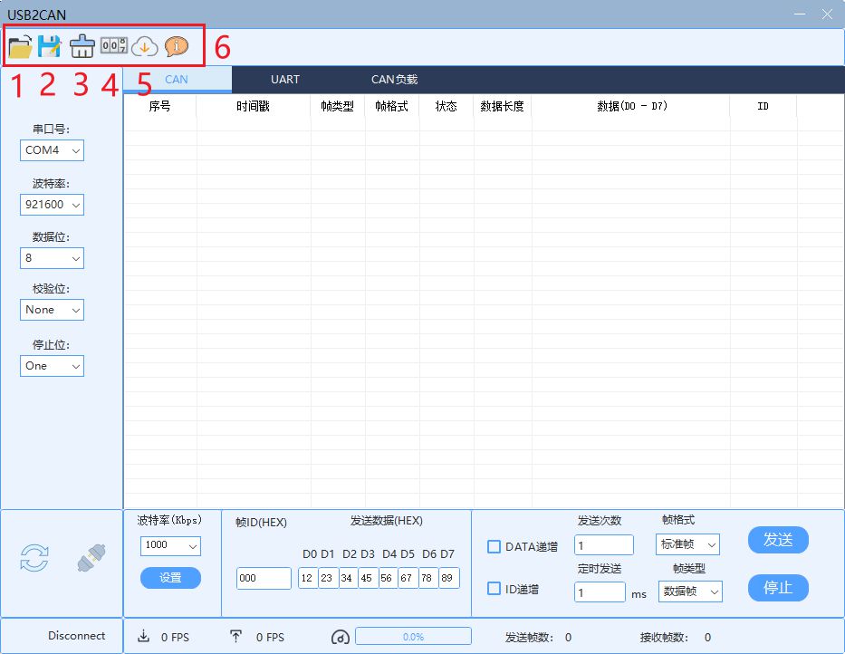
Task: Switch to the UART tab
Action: tap(285, 80)
